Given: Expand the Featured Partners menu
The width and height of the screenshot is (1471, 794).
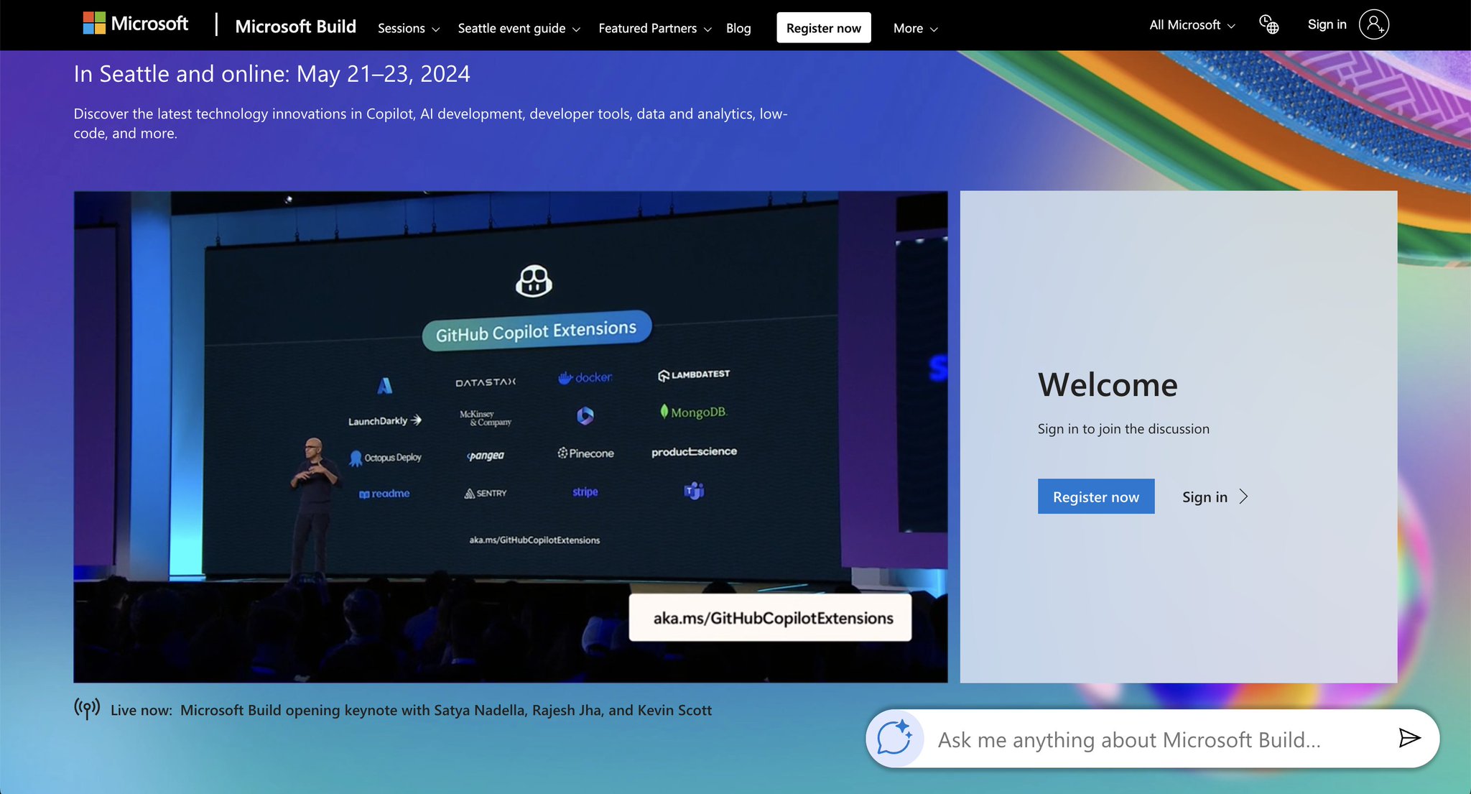Looking at the screenshot, I should 654,28.
